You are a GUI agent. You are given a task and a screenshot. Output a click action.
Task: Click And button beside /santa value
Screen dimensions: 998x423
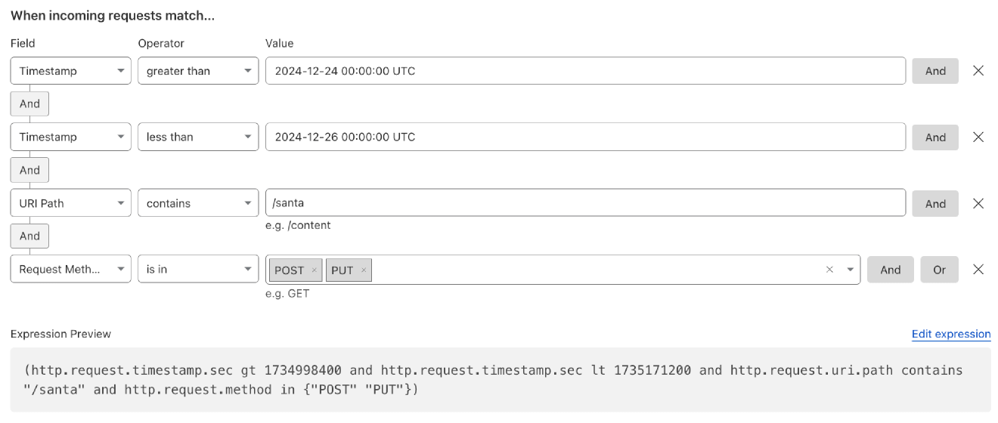[x=935, y=203]
